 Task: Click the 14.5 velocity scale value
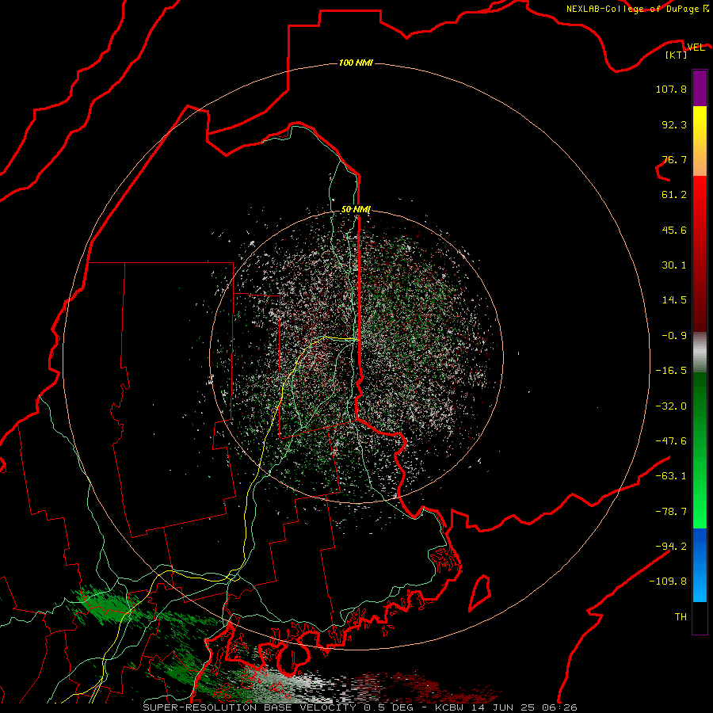coord(674,300)
